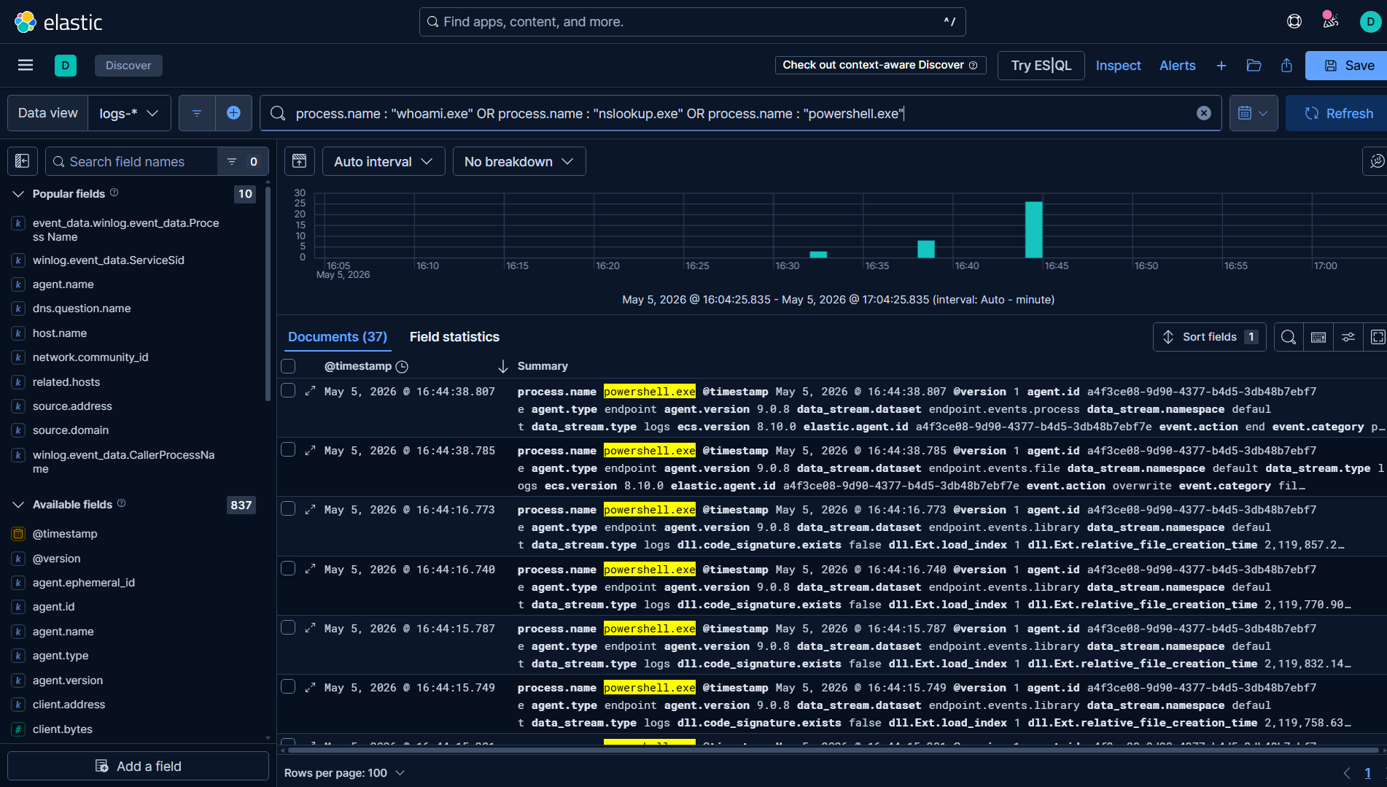Select the row with timestamp 16:44:38.785
Viewport: 1387px width, 787px height.
coord(288,450)
